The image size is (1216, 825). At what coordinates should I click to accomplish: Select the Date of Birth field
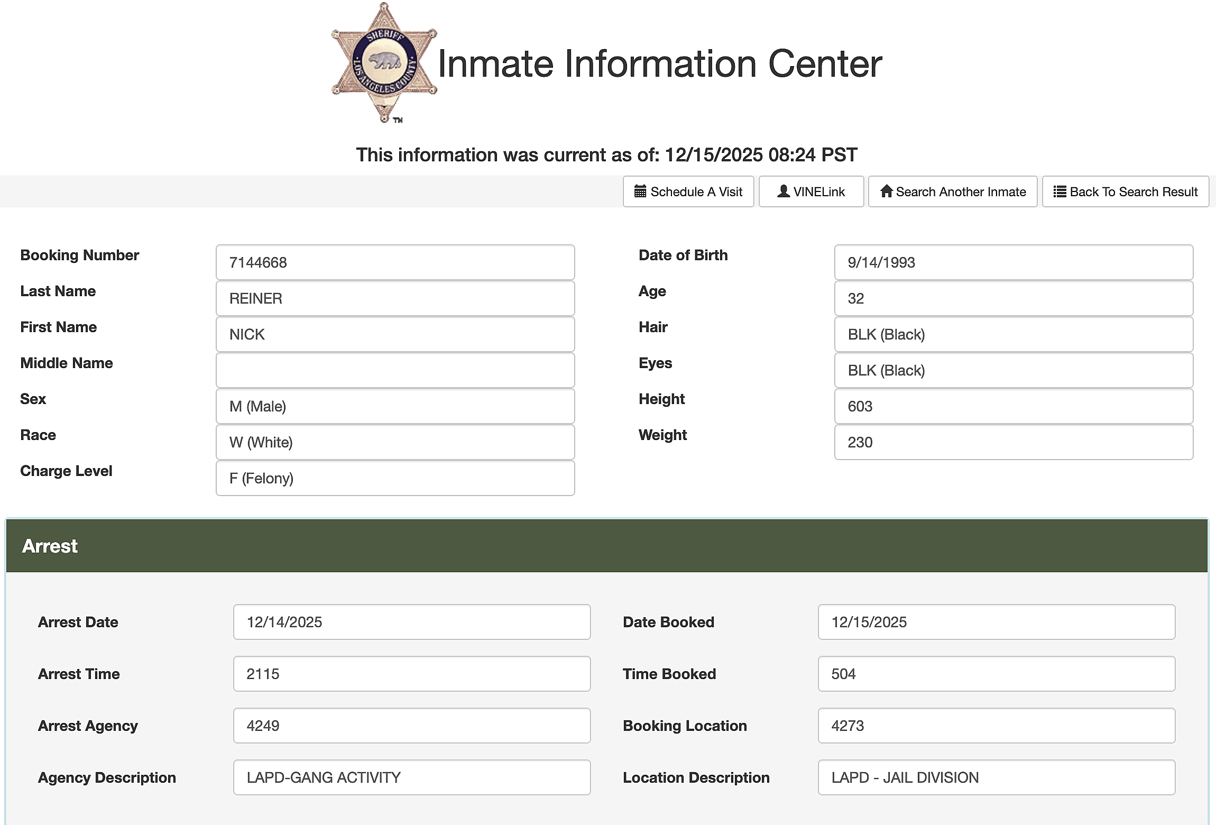coord(1012,262)
